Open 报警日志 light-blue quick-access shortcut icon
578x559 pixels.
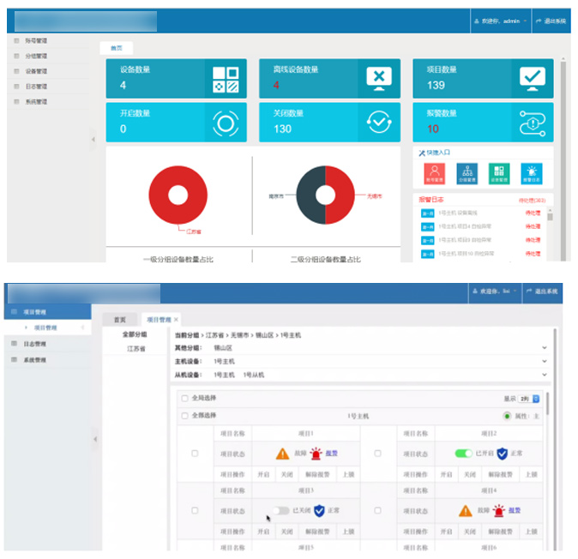[531, 173]
